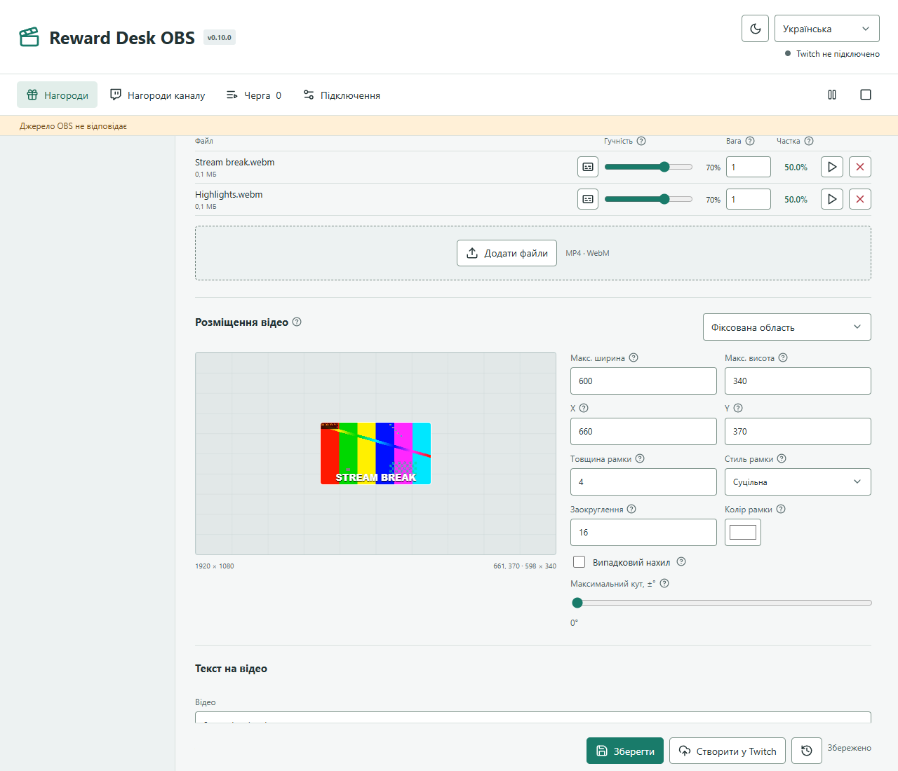Toggle dark mode with the moon icon
The height and width of the screenshot is (771, 898).
(755, 29)
